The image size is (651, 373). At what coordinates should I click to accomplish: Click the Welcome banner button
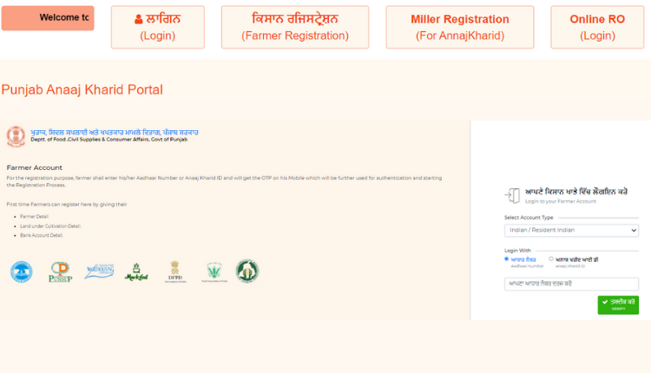[x=48, y=18]
